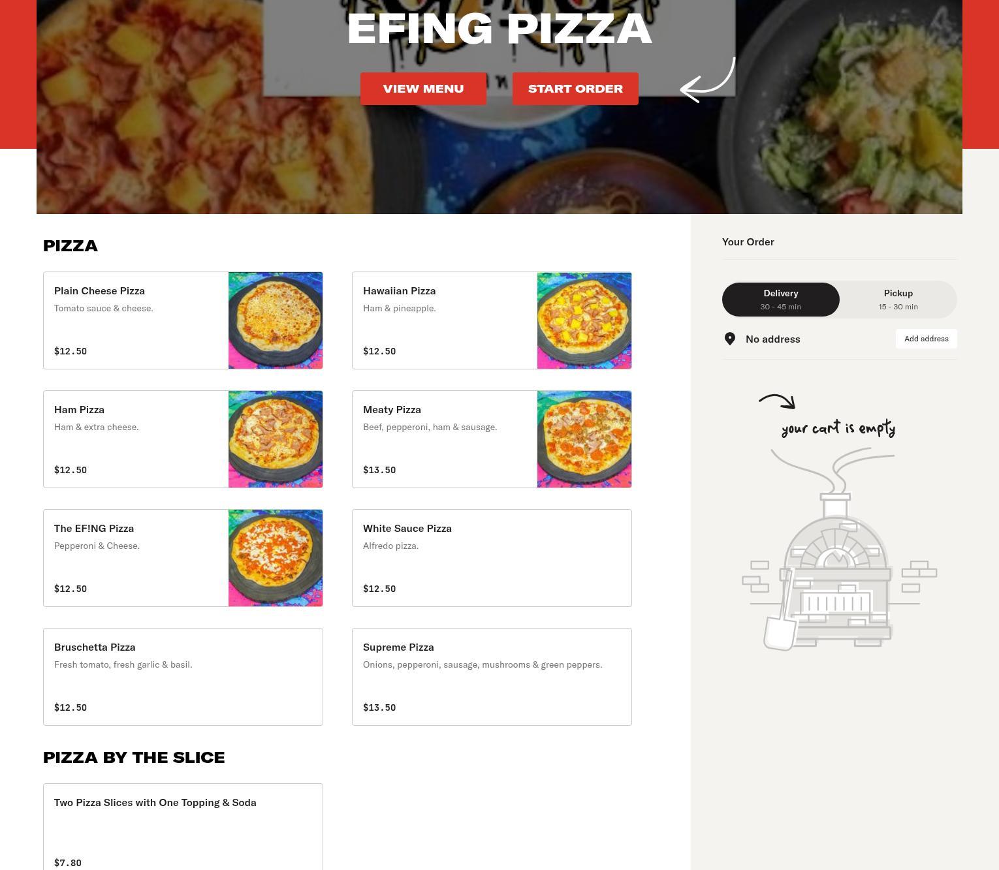Open the Plain Cheese Pizza photo
This screenshot has width=999, height=870.
tap(276, 320)
